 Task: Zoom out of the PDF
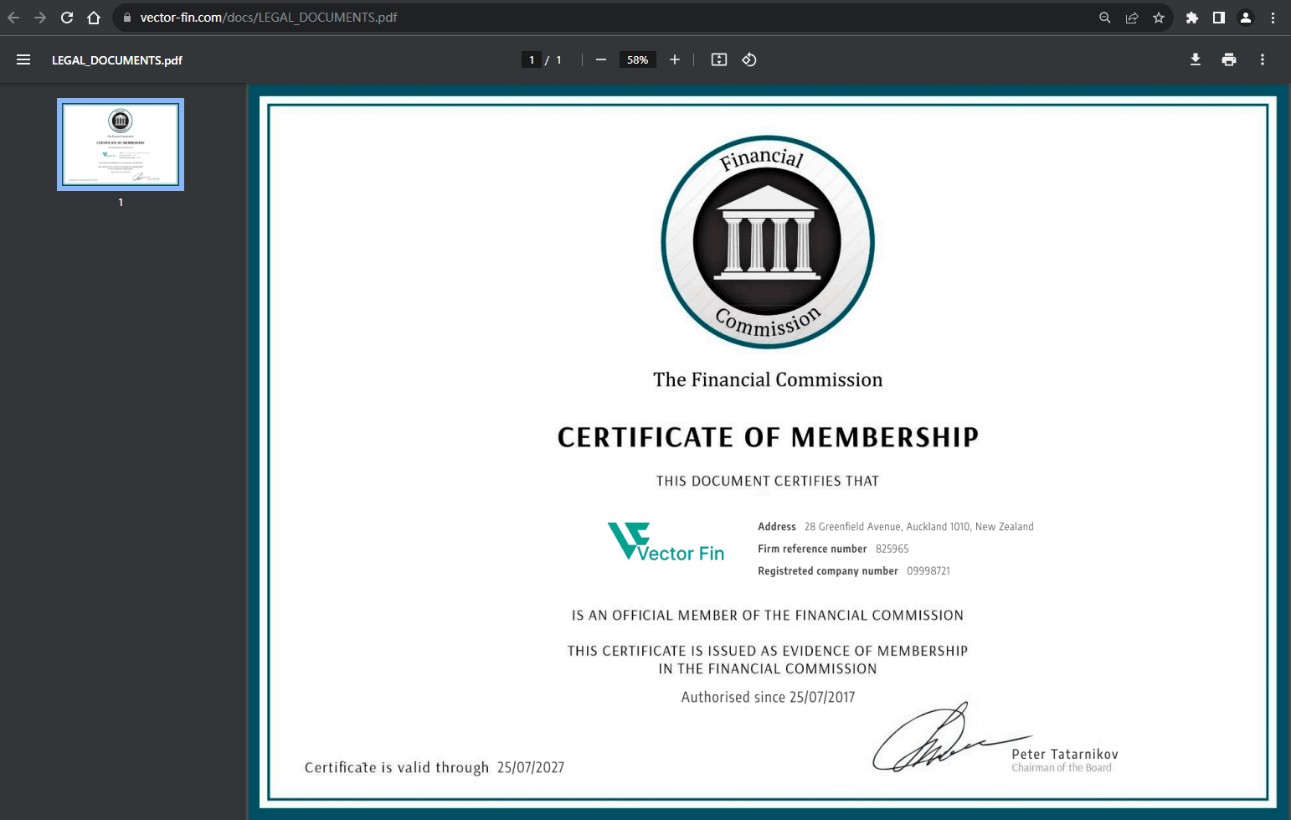[601, 59]
